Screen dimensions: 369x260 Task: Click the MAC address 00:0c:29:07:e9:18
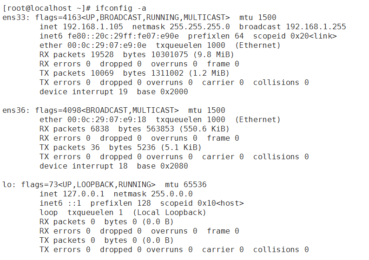107,119
